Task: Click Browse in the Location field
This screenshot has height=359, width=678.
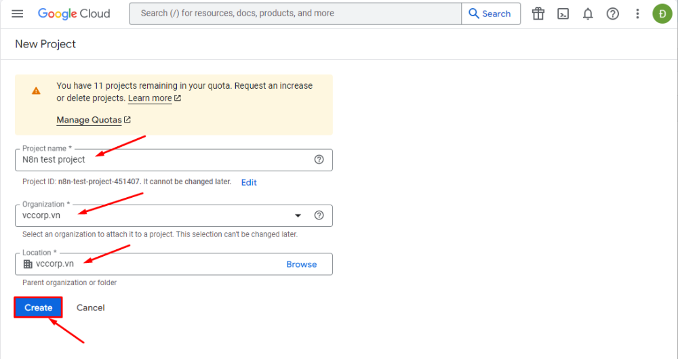Action: pyautogui.click(x=302, y=264)
